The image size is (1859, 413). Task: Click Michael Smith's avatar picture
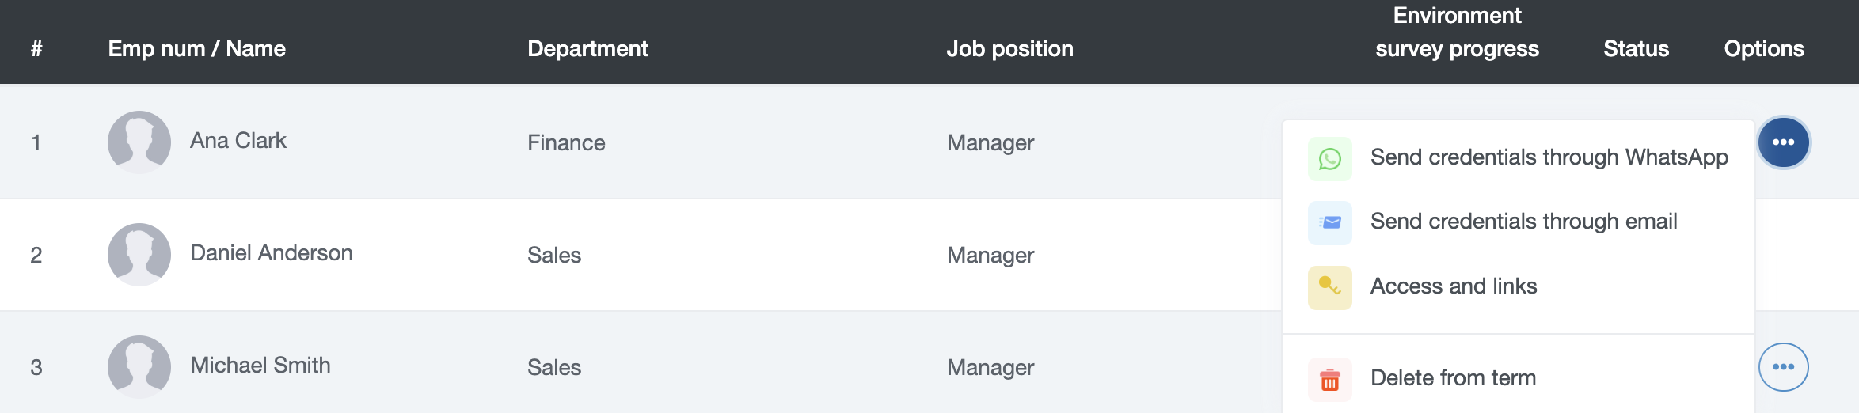click(139, 367)
